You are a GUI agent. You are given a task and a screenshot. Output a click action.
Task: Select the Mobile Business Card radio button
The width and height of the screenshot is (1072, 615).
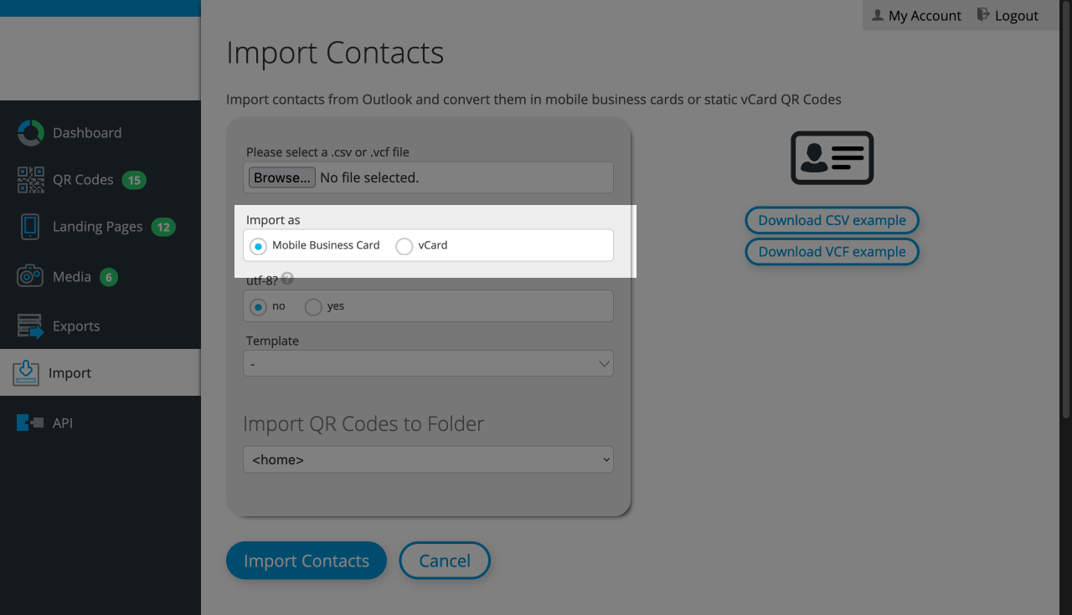coord(258,245)
